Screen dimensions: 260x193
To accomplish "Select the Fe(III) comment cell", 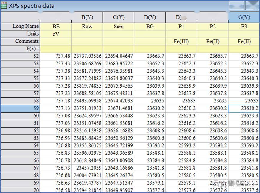I will pyautogui.click(x=181, y=42).
